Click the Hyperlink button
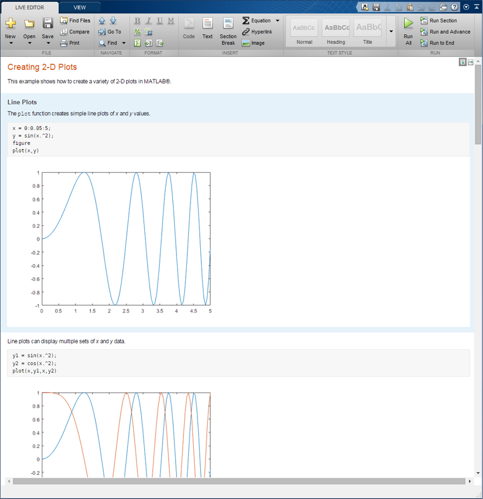Screen dimensions: 483x499 (257, 32)
